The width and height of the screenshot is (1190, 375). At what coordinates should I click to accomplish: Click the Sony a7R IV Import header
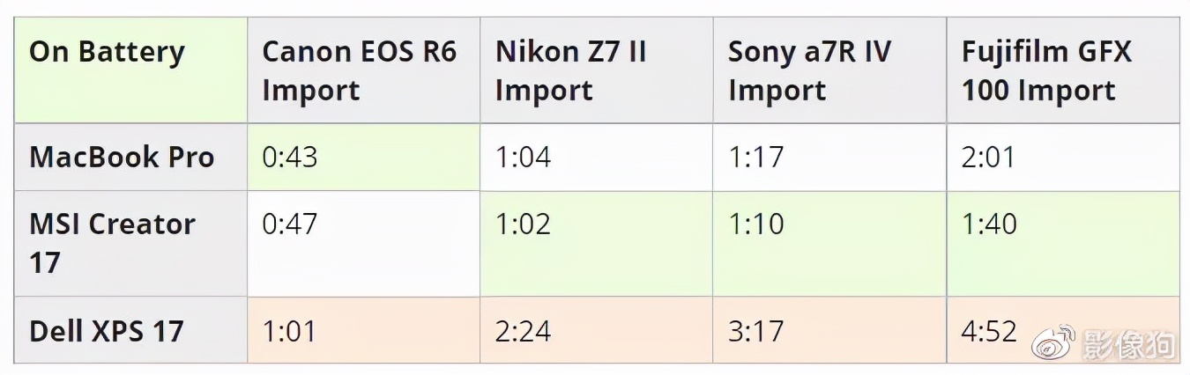click(808, 70)
